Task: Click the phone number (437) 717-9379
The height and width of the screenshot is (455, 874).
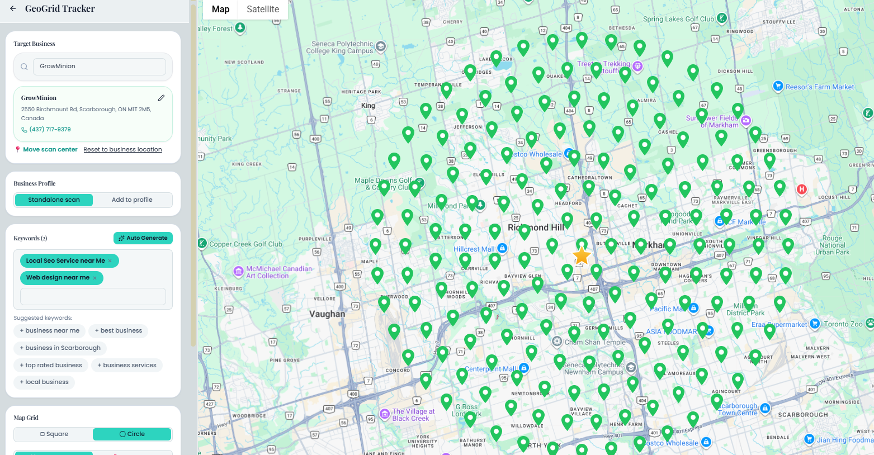Action: (50, 130)
